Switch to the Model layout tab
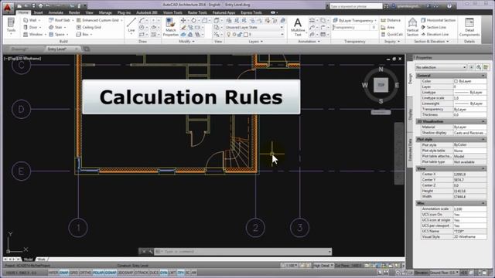 tap(29, 259)
